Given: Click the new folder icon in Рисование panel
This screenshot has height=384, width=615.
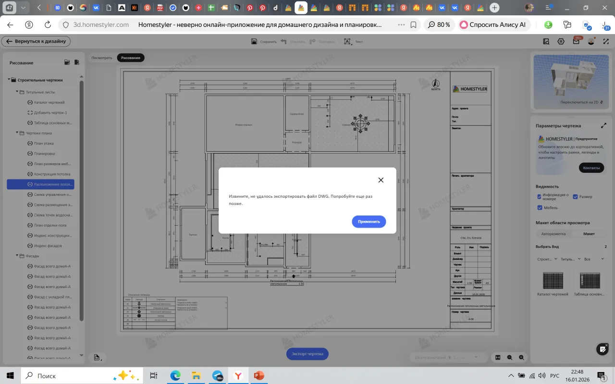Looking at the screenshot, I should (67, 62).
